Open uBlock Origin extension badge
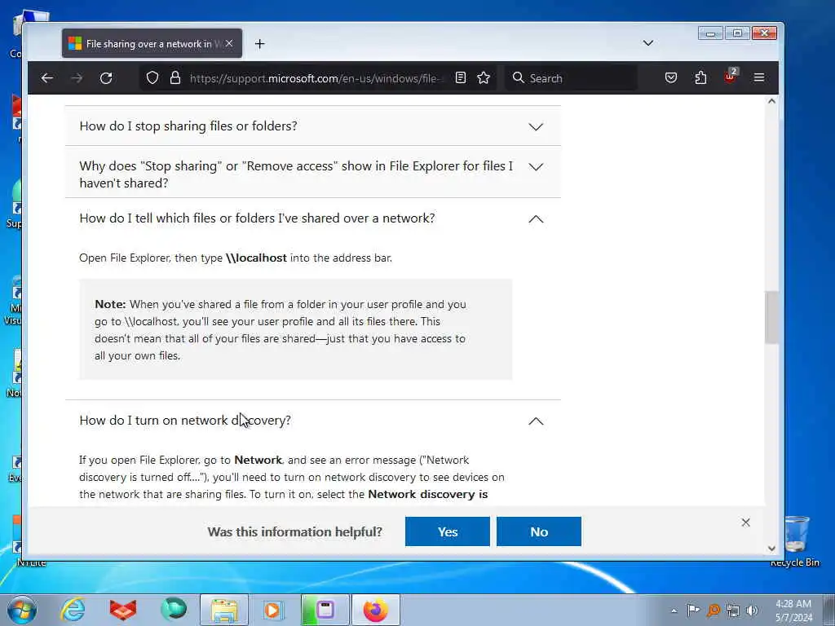This screenshot has height=626, width=835. [x=730, y=77]
